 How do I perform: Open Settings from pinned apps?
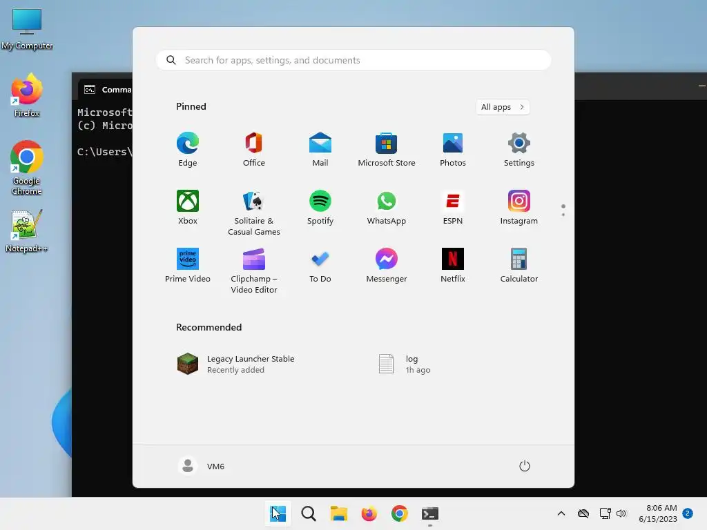[x=519, y=150]
